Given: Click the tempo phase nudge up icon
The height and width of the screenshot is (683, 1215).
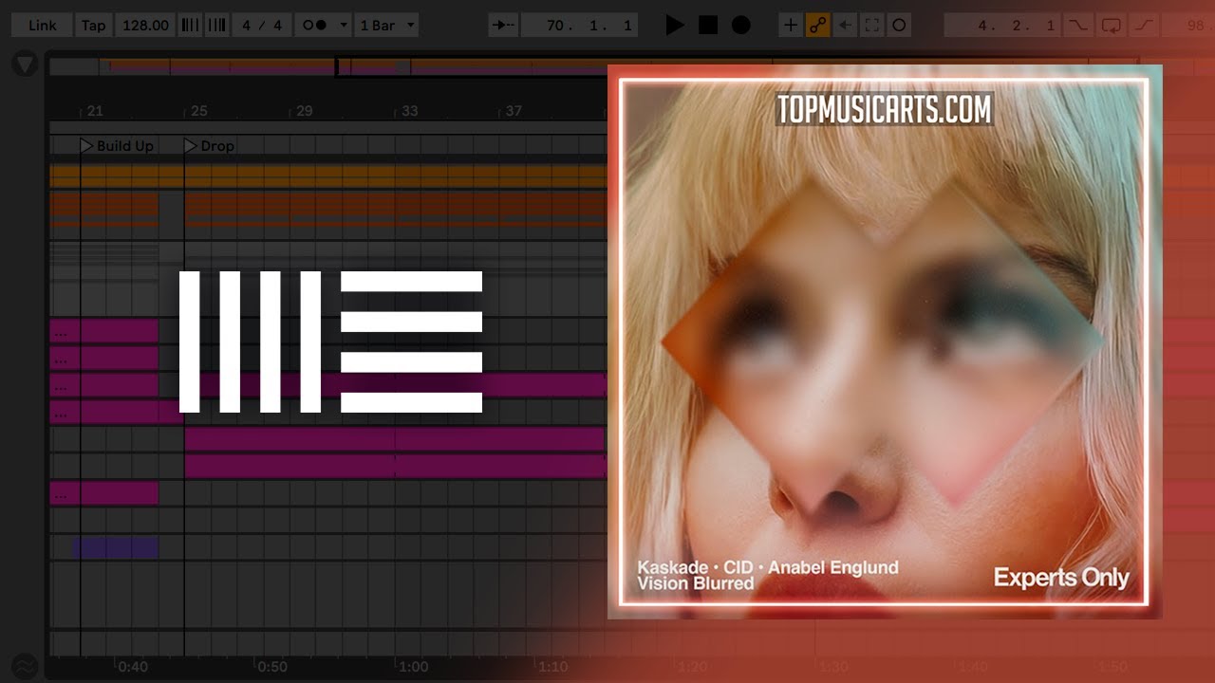Looking at the screenshot, I should pos(216,26).
